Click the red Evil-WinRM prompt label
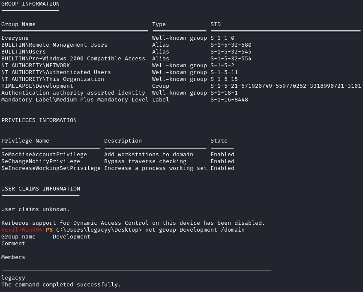Image resolution: width=363 pixels, height=292 pixels. pyautogui.click(x=22, y=230)
